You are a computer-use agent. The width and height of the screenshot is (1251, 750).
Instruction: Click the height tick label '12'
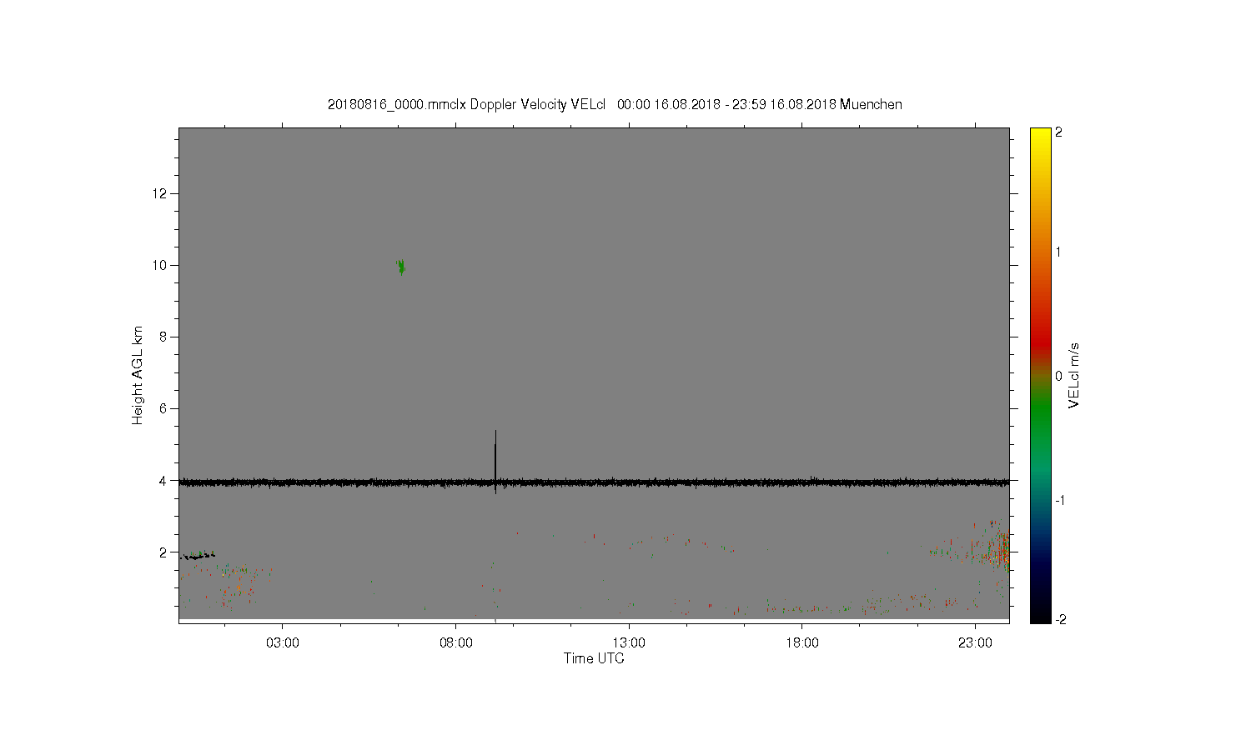tap(161, 193)
